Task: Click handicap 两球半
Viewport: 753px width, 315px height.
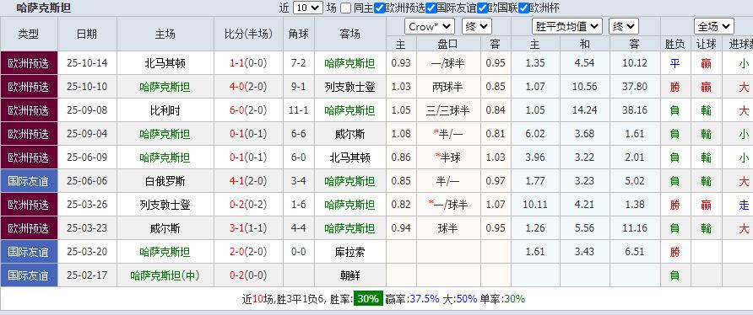Action: tap(448, 88)
